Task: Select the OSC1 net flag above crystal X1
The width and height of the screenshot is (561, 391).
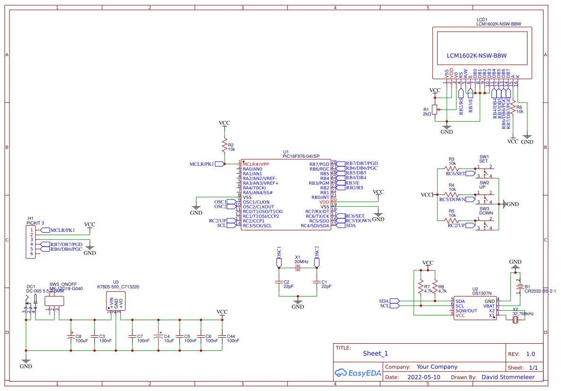Action: [279, 257]
